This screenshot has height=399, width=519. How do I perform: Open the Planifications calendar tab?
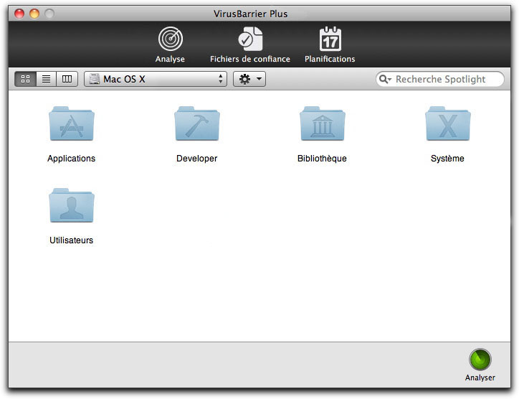pyautogui.click(x=330, y=44)
